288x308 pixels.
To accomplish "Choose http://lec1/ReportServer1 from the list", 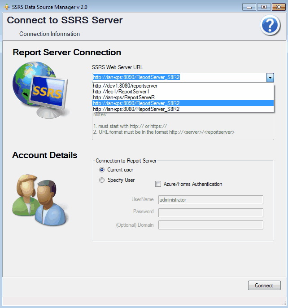I will pyautogui.click(x=183, y=92).
